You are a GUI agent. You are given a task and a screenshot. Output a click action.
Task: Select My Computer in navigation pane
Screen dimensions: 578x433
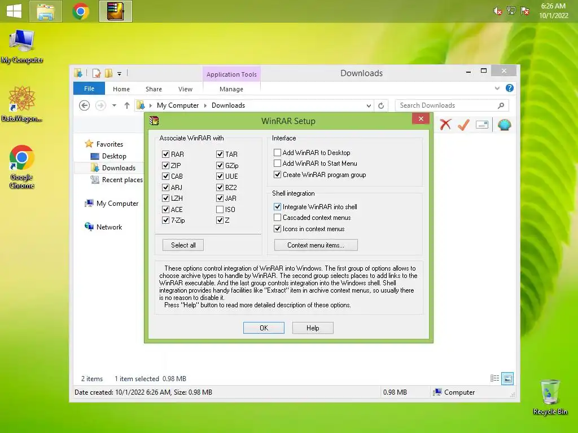112,204
